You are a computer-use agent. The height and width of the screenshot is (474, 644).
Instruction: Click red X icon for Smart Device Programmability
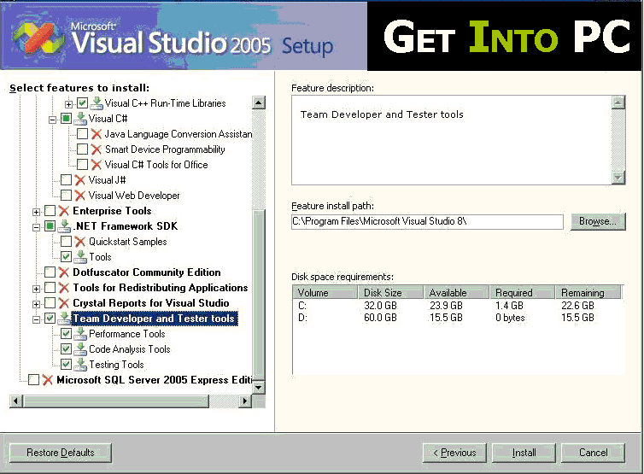coord(97,149)
